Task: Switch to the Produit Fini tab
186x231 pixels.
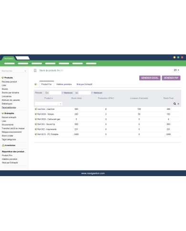Action: (46, 84)
